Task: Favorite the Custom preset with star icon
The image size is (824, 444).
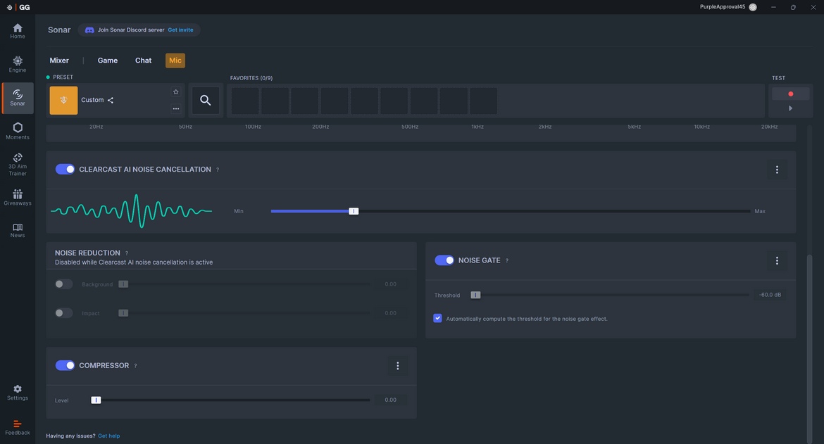Action: [x=176, y=92]
